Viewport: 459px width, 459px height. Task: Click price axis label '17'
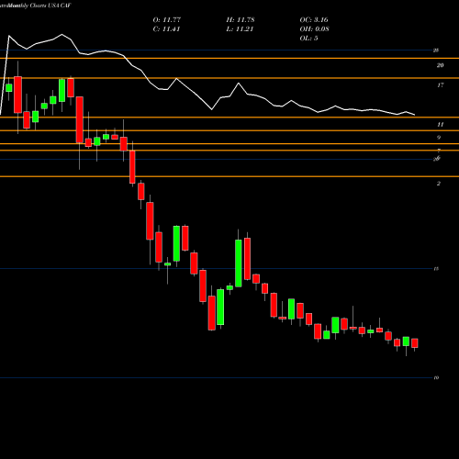click(x=440, y=85)
